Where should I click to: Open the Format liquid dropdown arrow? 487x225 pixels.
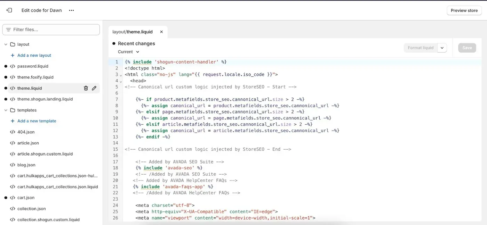442,48
